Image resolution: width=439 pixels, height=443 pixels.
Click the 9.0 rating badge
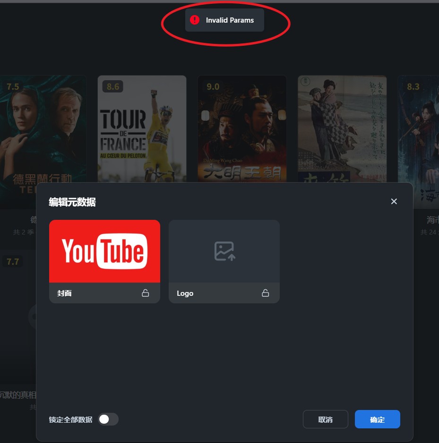(x=213, y=86)
